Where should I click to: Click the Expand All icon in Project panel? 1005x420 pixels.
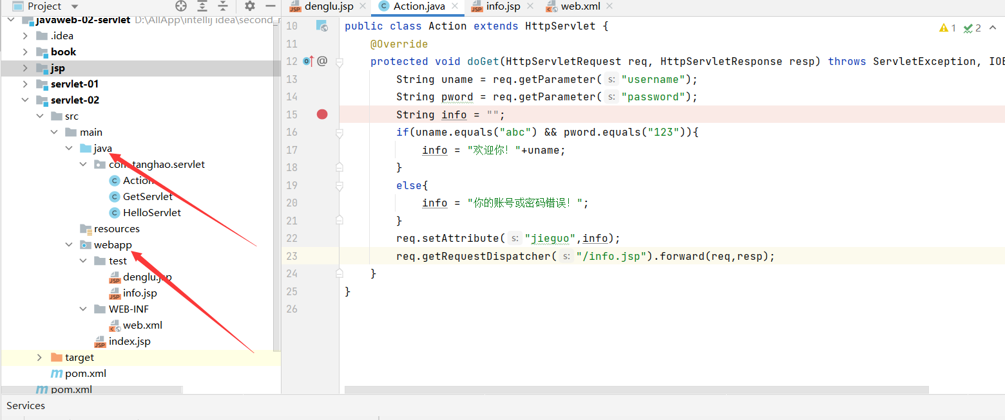202,6
